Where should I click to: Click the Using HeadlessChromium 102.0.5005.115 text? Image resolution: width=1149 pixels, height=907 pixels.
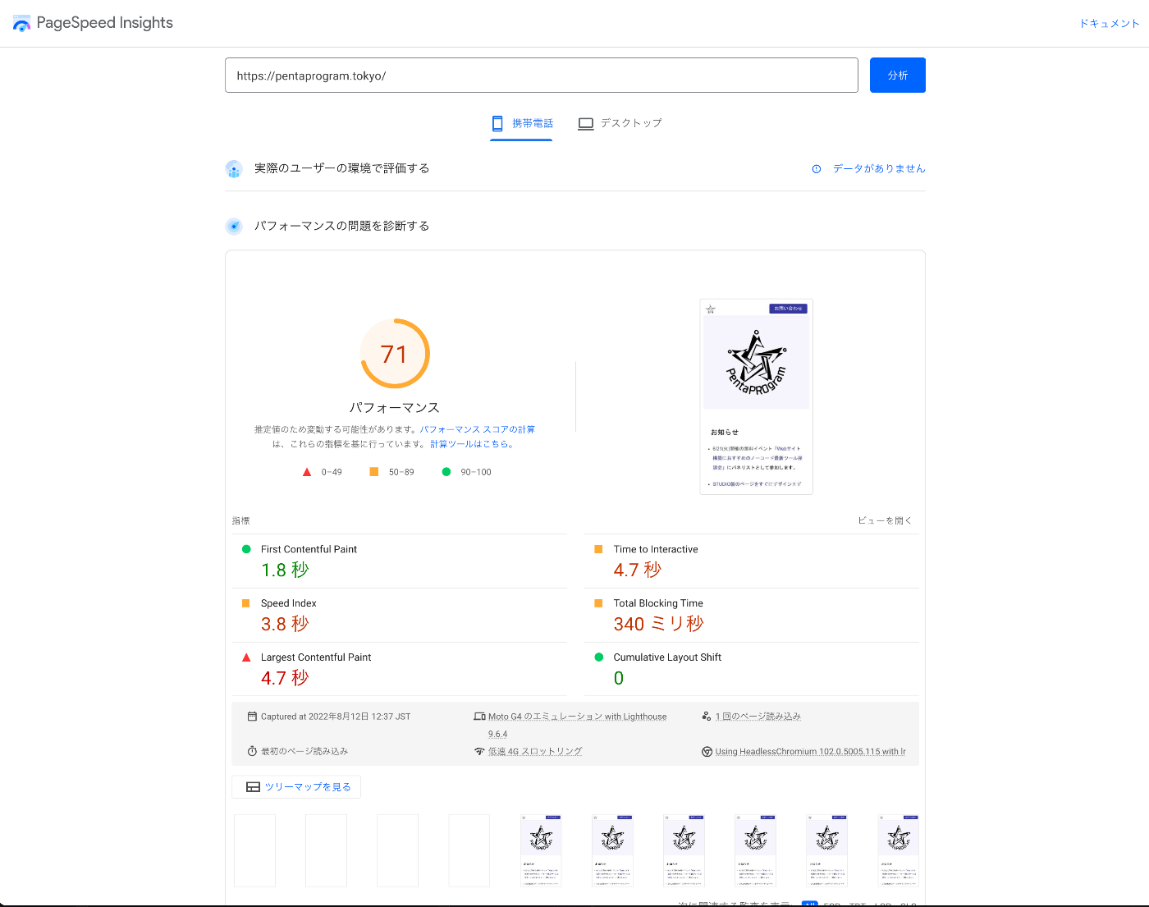tap(810, 752)
